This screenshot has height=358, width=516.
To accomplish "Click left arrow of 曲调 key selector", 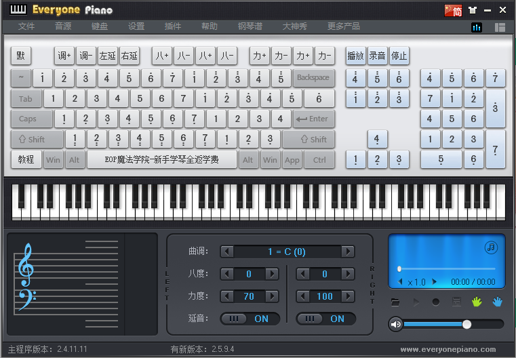I will click(226, 252).
